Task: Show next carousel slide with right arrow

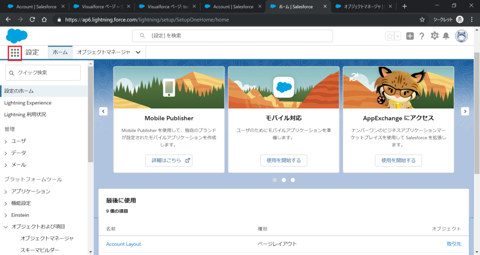Action: point(465,111)
